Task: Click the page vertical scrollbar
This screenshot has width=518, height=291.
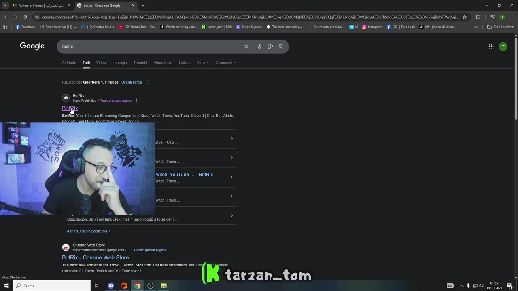Action: coord(516,78)
